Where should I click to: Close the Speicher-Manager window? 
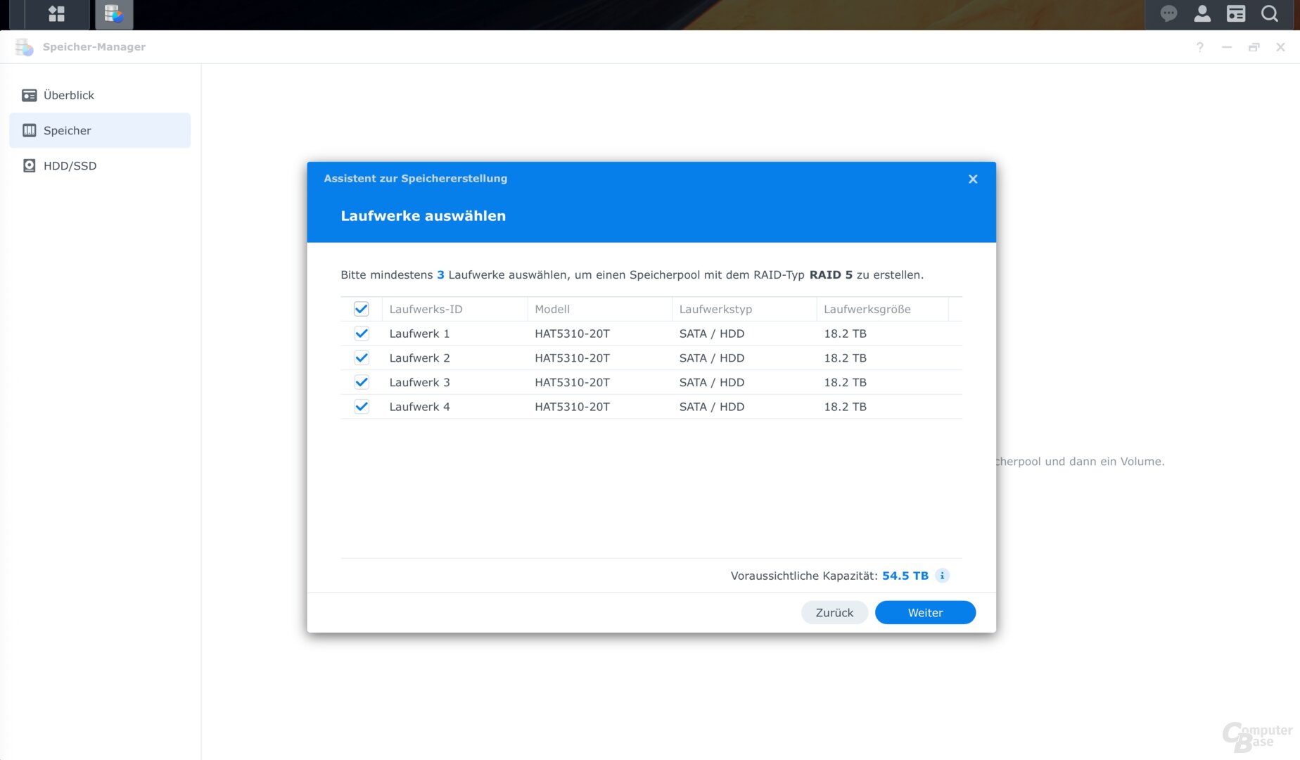pos(1280,47)
